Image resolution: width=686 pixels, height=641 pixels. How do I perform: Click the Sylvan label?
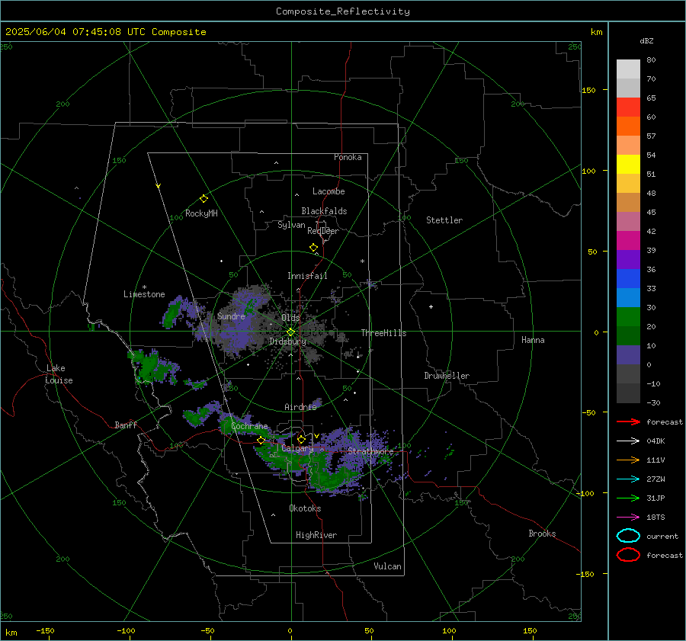point(291,225)
